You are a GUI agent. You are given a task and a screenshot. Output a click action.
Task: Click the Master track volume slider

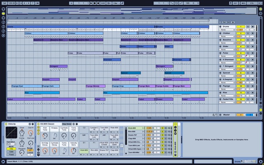[241, 115]
